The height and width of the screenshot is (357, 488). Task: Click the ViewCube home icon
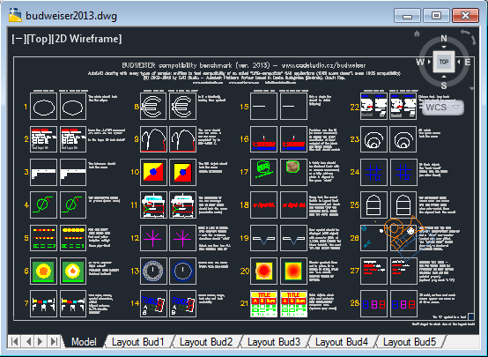417,33
